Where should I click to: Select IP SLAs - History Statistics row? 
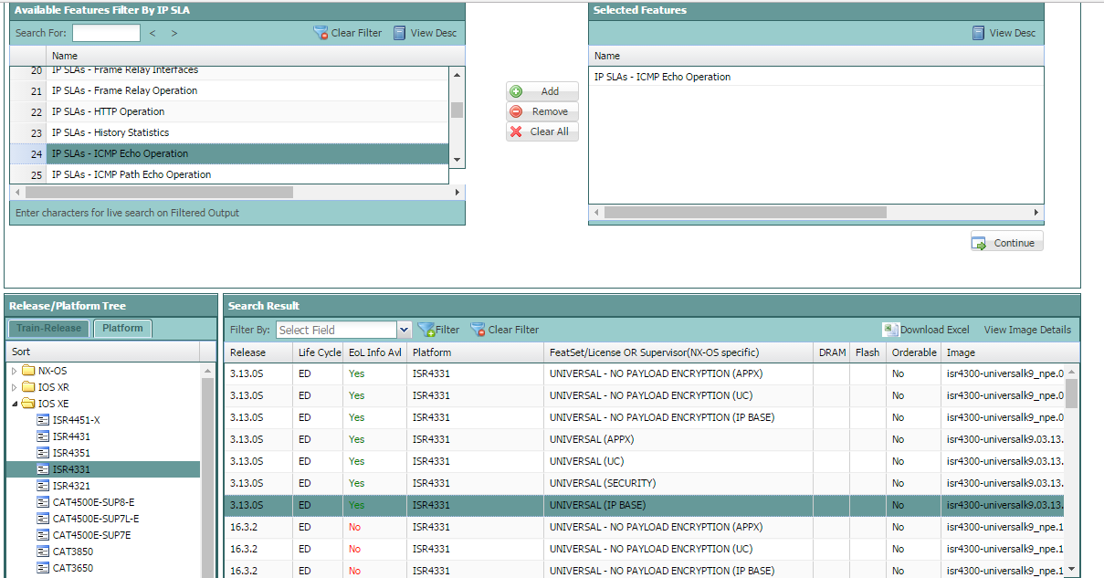coord(229,132)
